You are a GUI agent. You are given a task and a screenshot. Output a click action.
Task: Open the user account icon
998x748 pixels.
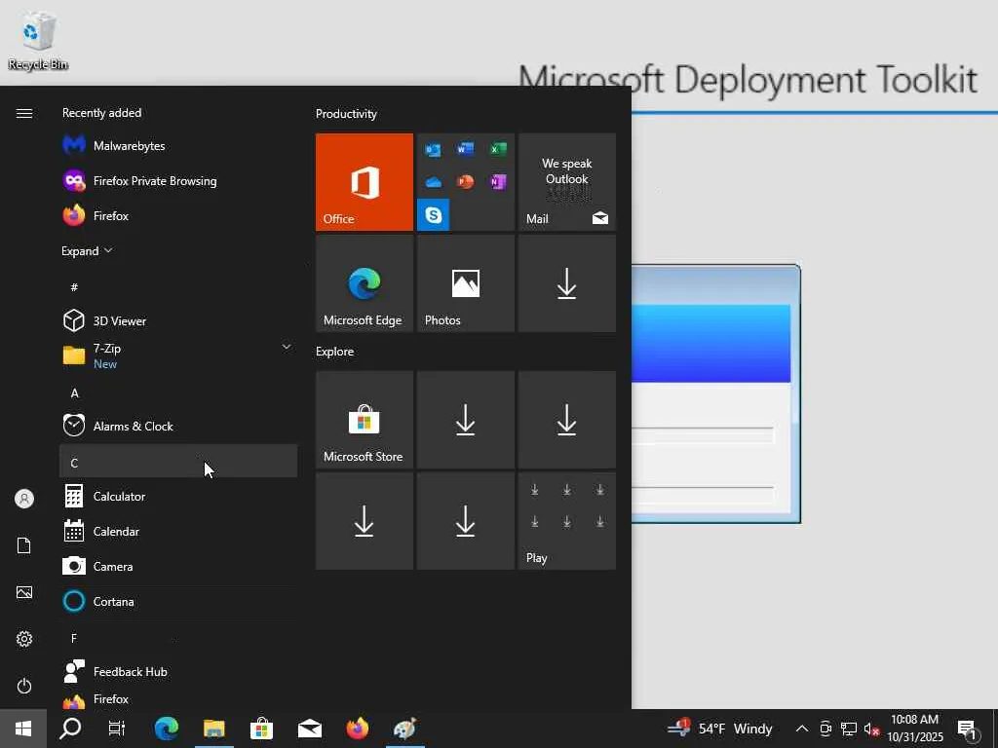click(24, 499)
